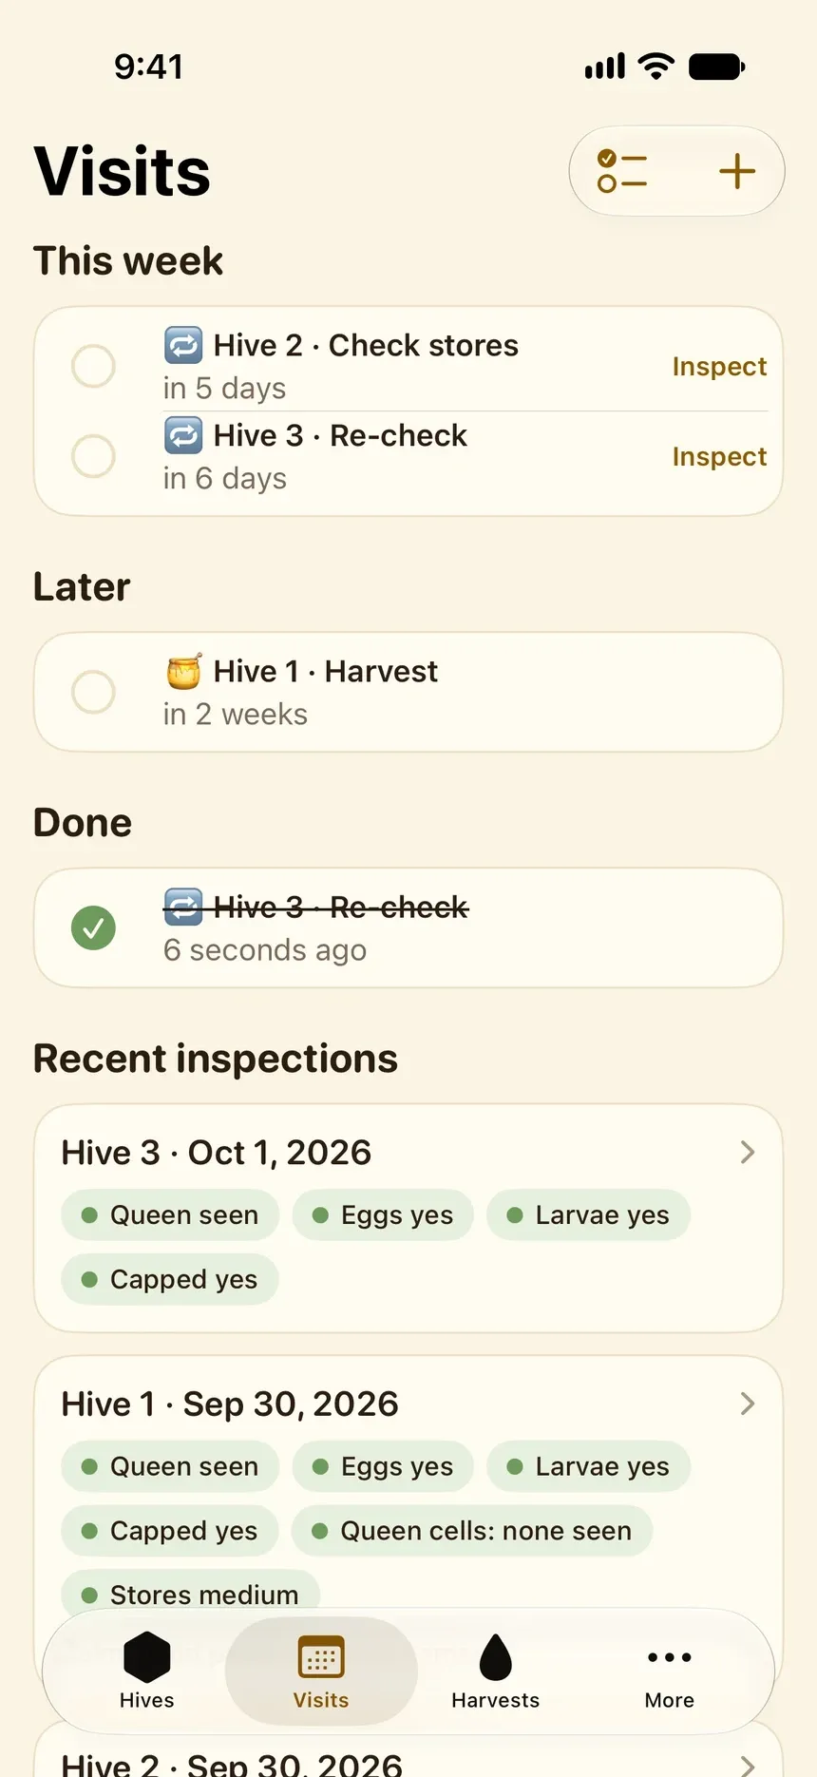The image size is (817, 1777).
Task: Select the Visits tab
Action: pos(321,1671)
